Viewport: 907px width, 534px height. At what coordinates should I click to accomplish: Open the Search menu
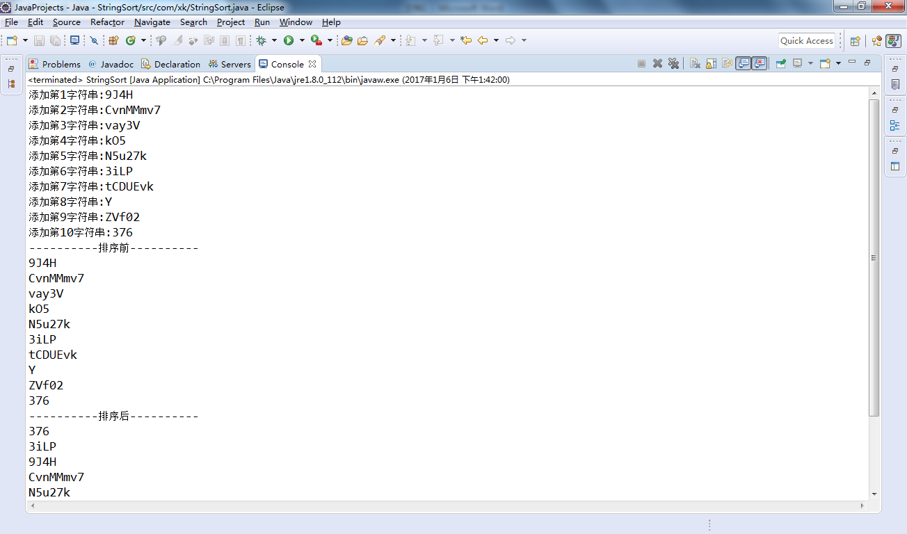[x=193, y=22]
